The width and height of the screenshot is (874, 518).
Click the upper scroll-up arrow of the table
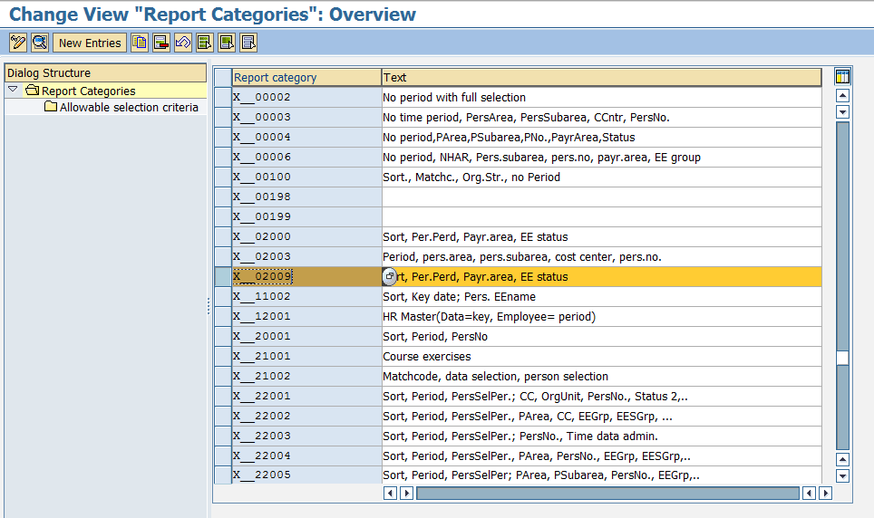tap(843, 96)
